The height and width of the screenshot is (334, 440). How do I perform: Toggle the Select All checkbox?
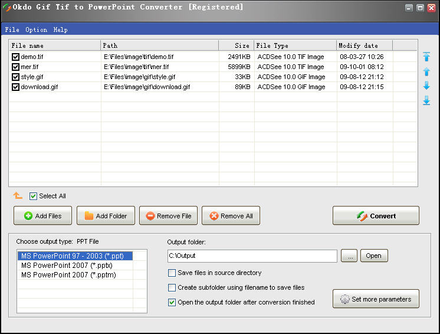pyautogui.click(x=34, y=196)
